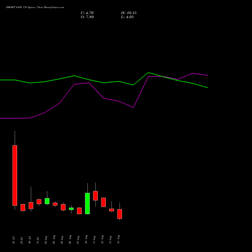The image size is (252, 252).
Task: Select the 06 Aug date label
Action: [x=70, y=240]
